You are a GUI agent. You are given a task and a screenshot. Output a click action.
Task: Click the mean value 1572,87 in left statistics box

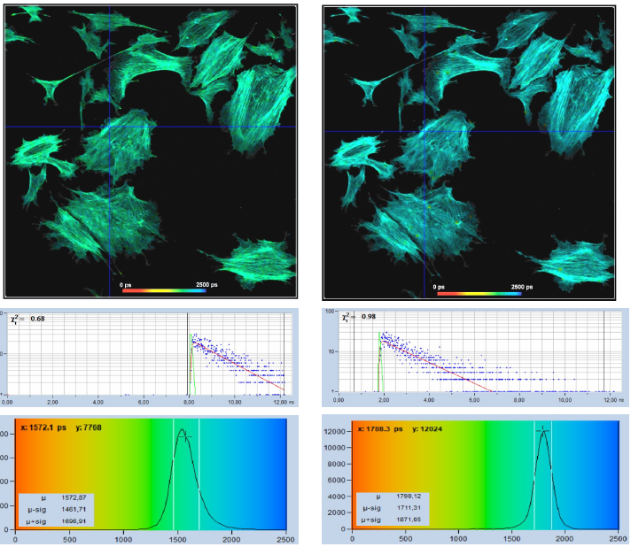click(76, 498)
